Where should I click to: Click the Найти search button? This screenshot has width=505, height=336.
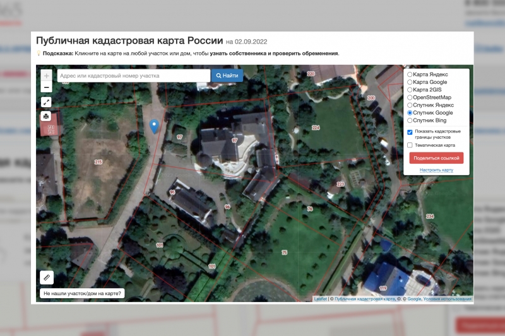click(227, 76)
